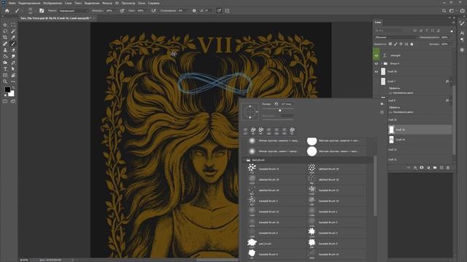Open the brush picker gear settings

point(382,103)
